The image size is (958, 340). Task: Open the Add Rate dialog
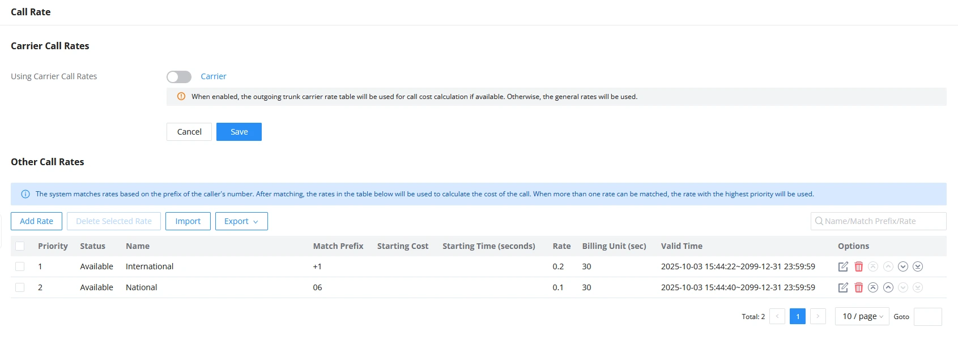36,221
